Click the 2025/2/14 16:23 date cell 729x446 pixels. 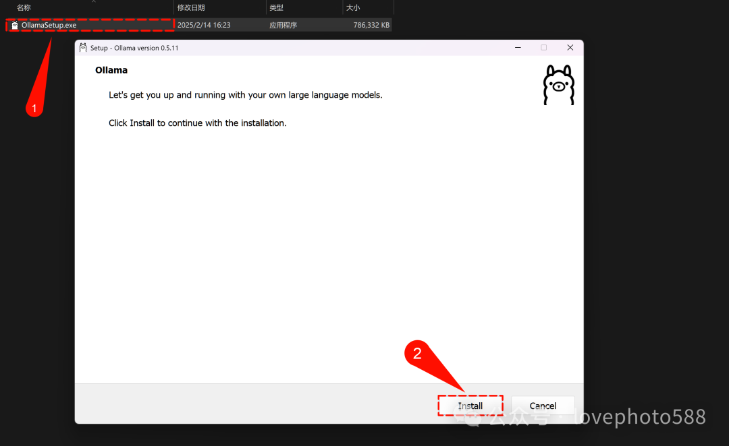204,25
